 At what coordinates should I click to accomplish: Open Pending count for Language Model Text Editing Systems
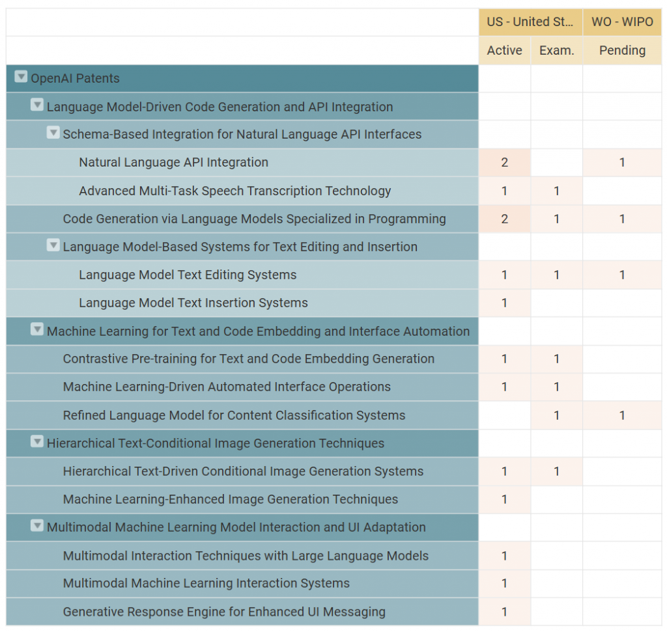[622, 275]
